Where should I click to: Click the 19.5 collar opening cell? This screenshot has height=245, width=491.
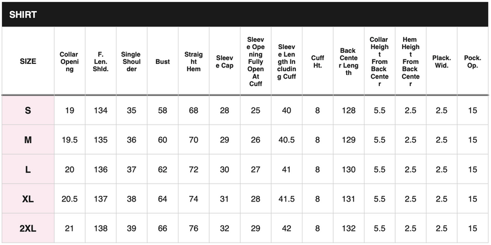pyautogui.click(x=69, y=140)
